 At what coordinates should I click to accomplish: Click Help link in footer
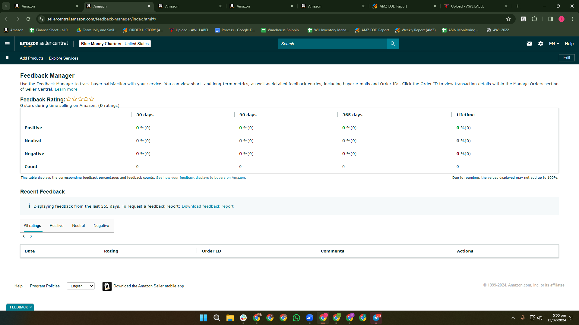coord(18,286)
